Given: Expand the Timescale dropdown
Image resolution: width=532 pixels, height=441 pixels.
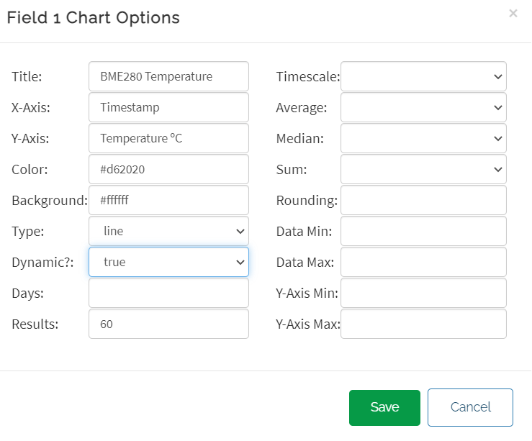Looking at the screenshot, I should 423,76.
